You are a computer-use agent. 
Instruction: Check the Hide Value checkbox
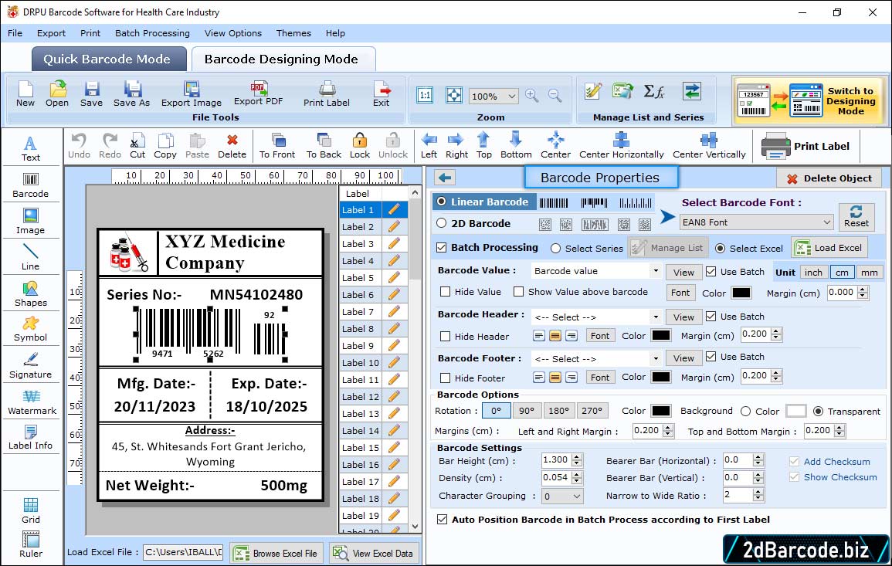pyautogui.click(x=446, y=292)
